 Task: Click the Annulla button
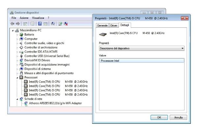(x=178, y=117)
